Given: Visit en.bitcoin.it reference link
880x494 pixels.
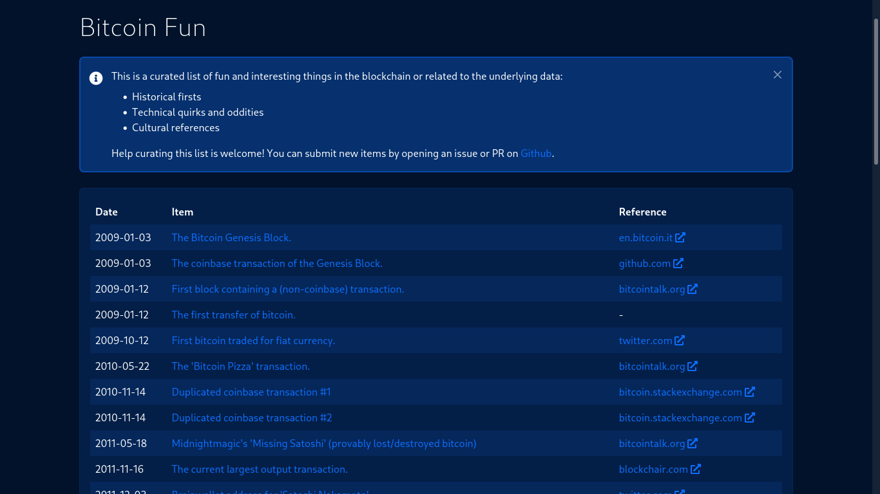Looking at the screenshot, I should [x=646, y=237].
